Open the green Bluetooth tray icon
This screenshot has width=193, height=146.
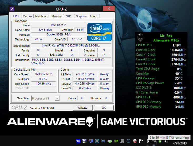(160, 141)
